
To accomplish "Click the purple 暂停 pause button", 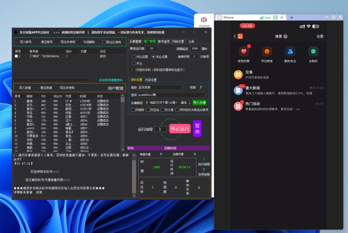I will point(197,129).
